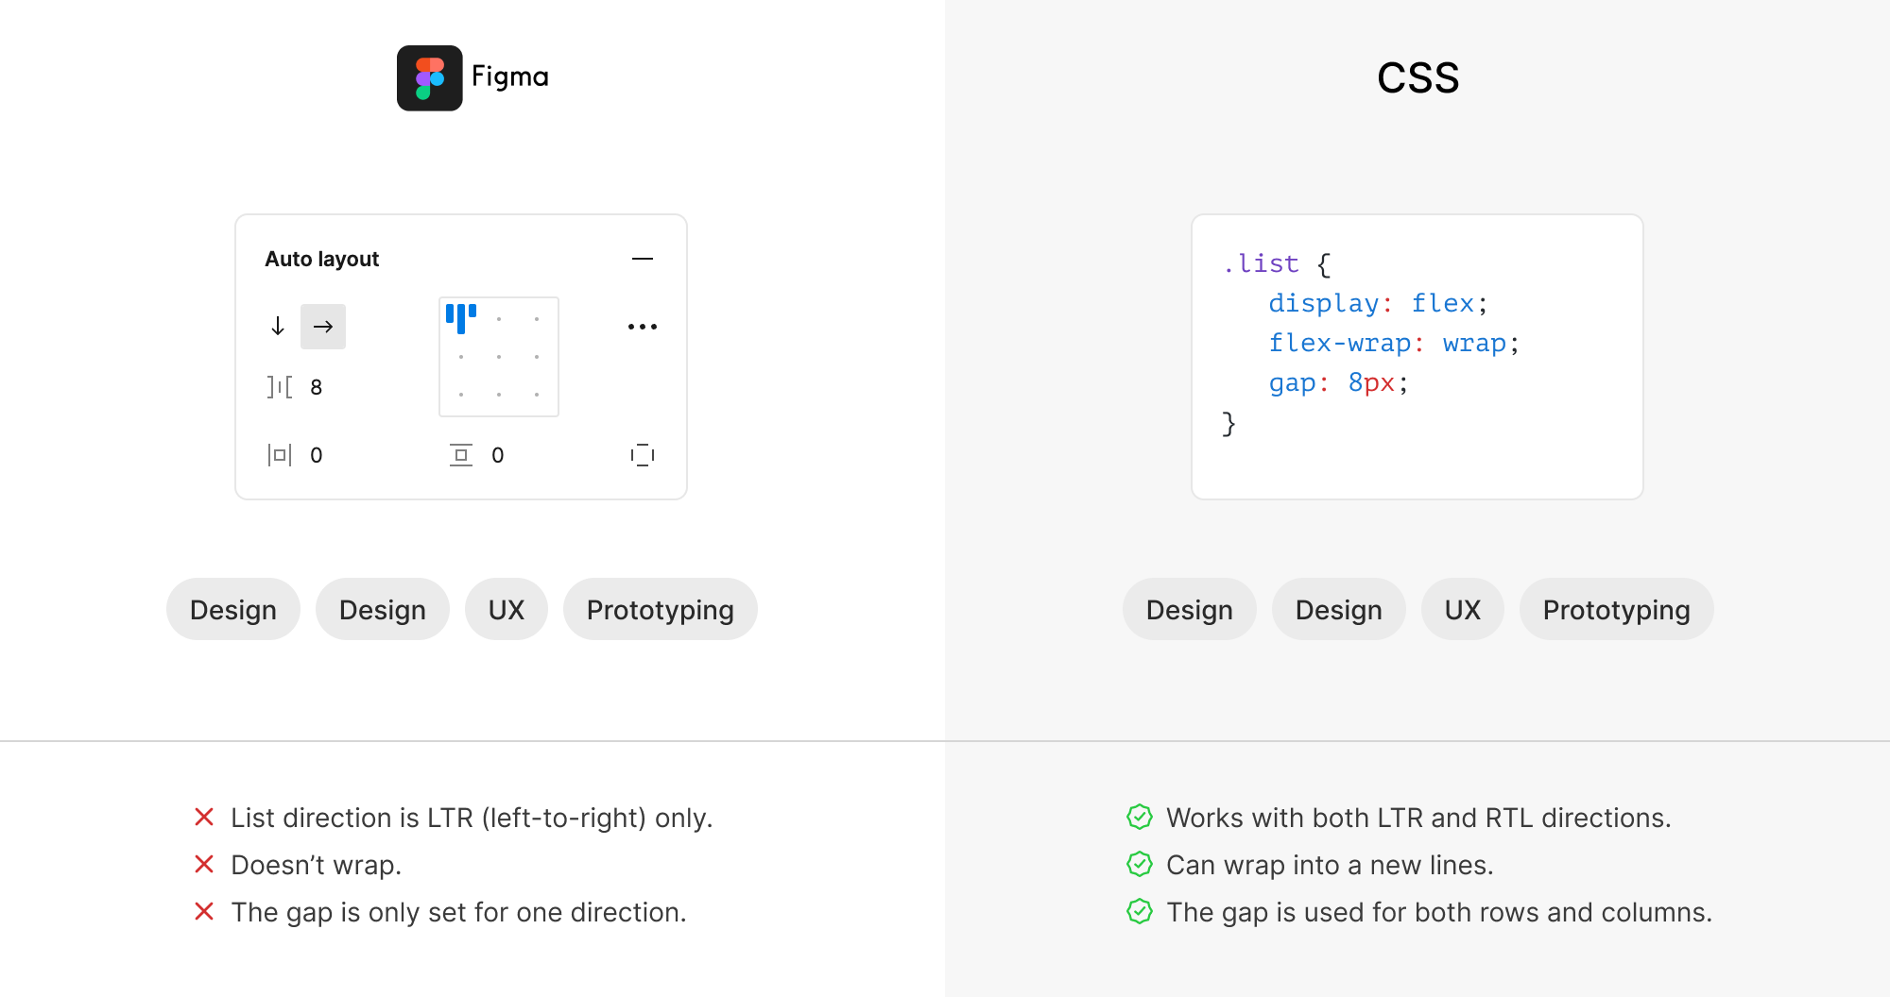Edit the spacing value 8 field
This screenshot has height=997, width=1890.
317,387
